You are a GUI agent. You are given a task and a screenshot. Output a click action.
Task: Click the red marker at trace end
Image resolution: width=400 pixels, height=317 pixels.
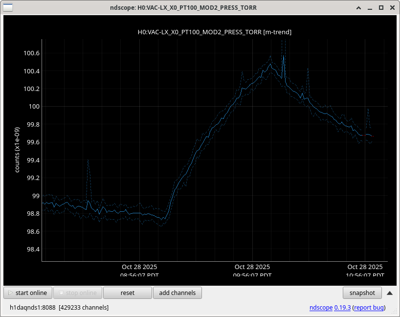click(372, 136)
